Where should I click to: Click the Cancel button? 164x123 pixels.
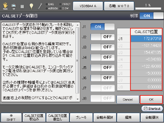[128, 99]
